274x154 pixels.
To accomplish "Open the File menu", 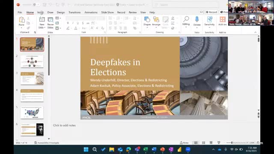I will (20, 12).
